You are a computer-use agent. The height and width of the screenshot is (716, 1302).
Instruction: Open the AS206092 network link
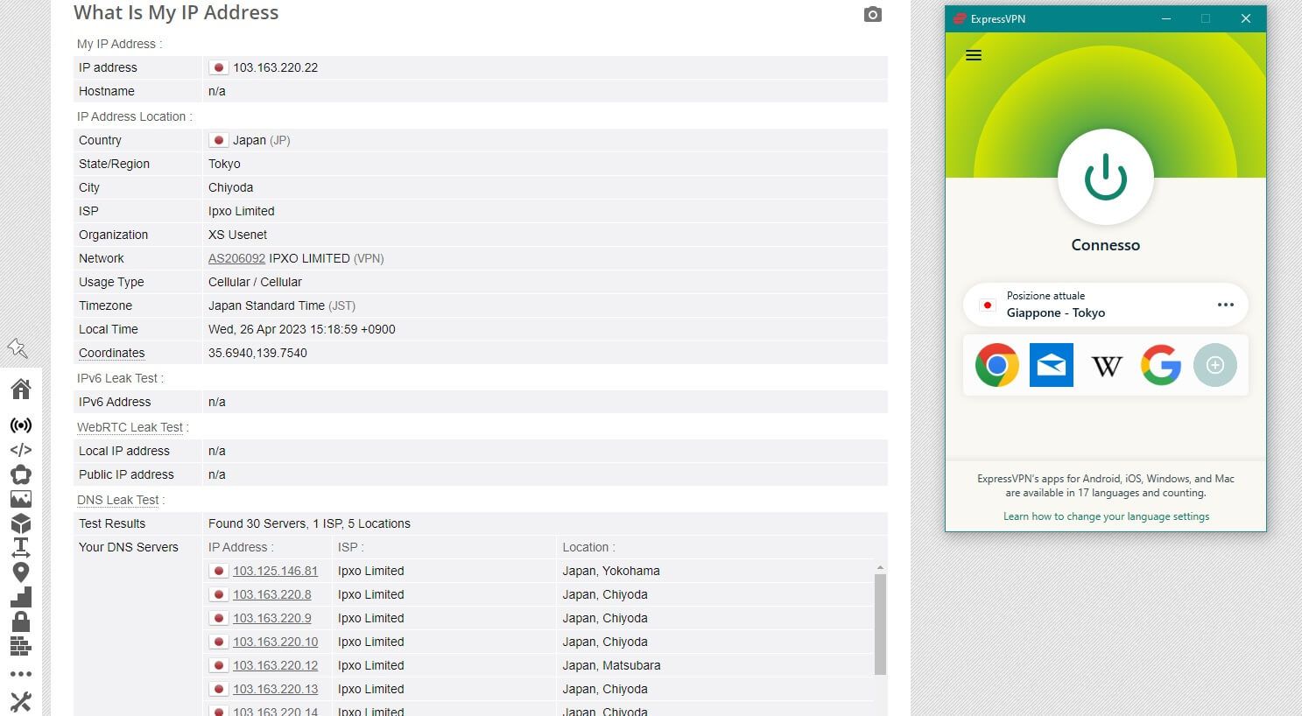[x=236, y=258]
